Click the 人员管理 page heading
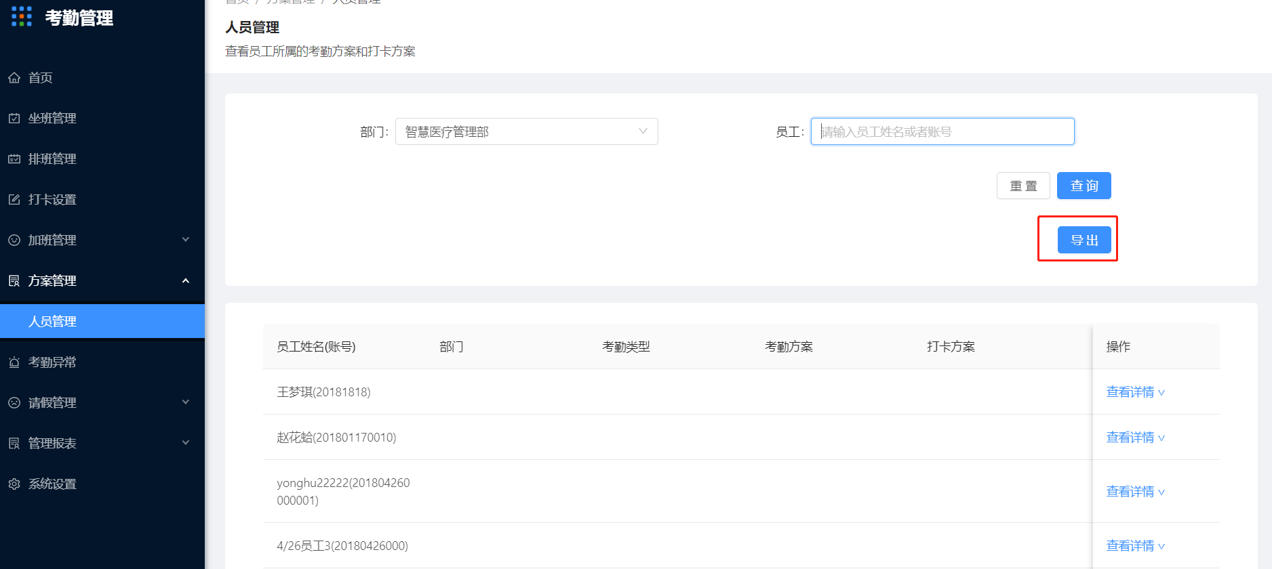Viewport: 1272px width, 569px height. [252, 27]
